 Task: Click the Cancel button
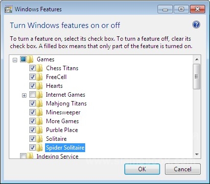click(x=183, y=169)
